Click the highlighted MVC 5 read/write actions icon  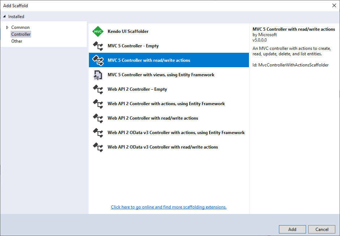pyautogui.click(x=98, y=60)
